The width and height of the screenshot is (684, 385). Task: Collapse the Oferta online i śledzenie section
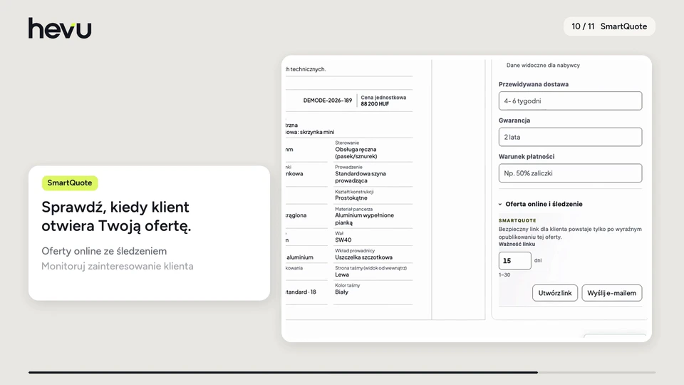pyautogui.click(x=541, y=204)
